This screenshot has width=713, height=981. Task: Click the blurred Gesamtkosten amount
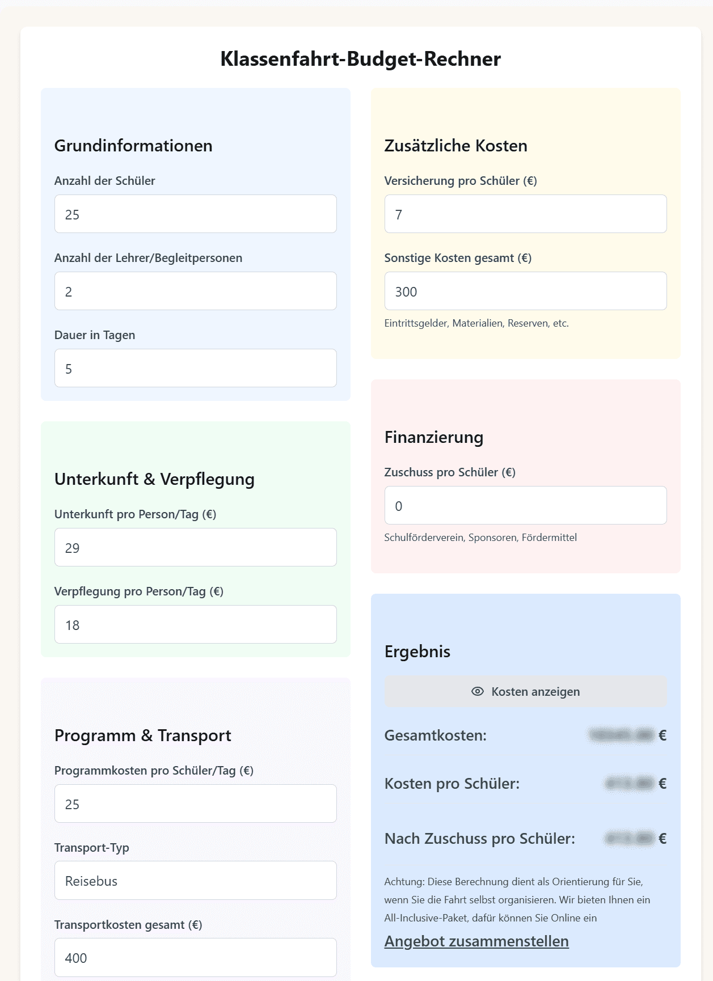coord(621,736)
